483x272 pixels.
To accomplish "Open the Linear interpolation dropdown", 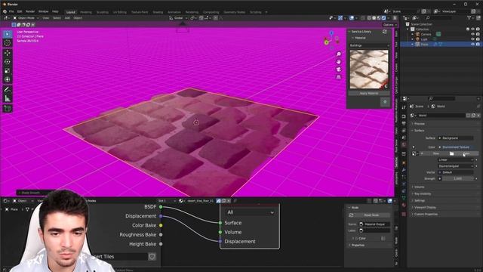I will click(456, 159).
